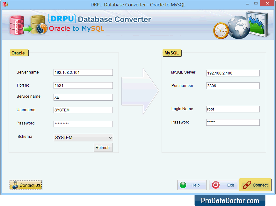
Task: Click the ProDataDoctor.com banner
Action: tap(230, 201)
